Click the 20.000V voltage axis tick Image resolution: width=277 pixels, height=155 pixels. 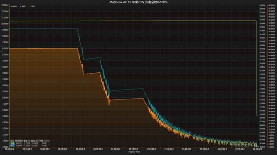[x=5, y=24]
